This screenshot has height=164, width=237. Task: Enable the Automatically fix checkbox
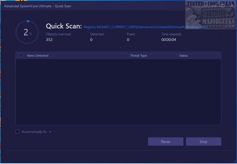(18, 131)
